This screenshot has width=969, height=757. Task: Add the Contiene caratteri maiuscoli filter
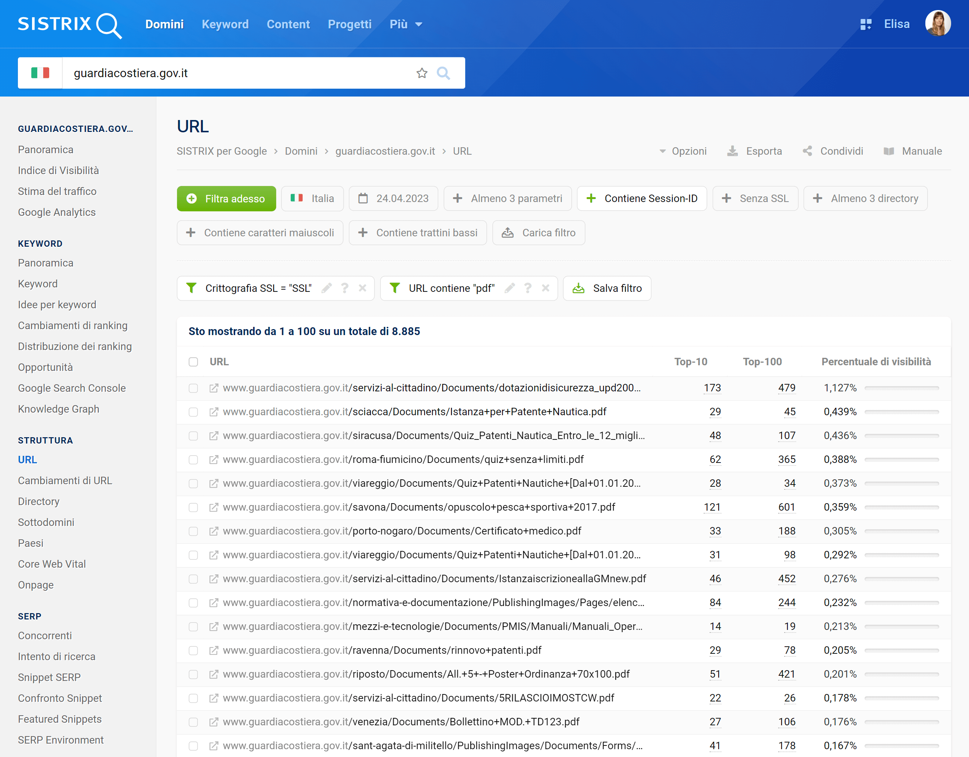click(260, 233)
